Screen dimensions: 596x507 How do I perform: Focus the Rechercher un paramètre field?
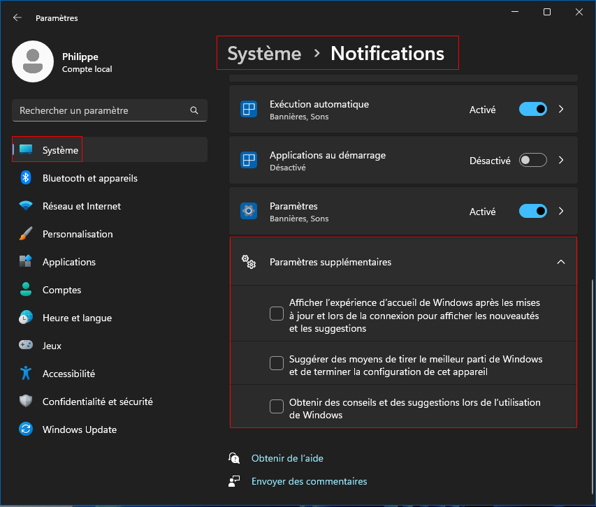click(x=110, y=110)
